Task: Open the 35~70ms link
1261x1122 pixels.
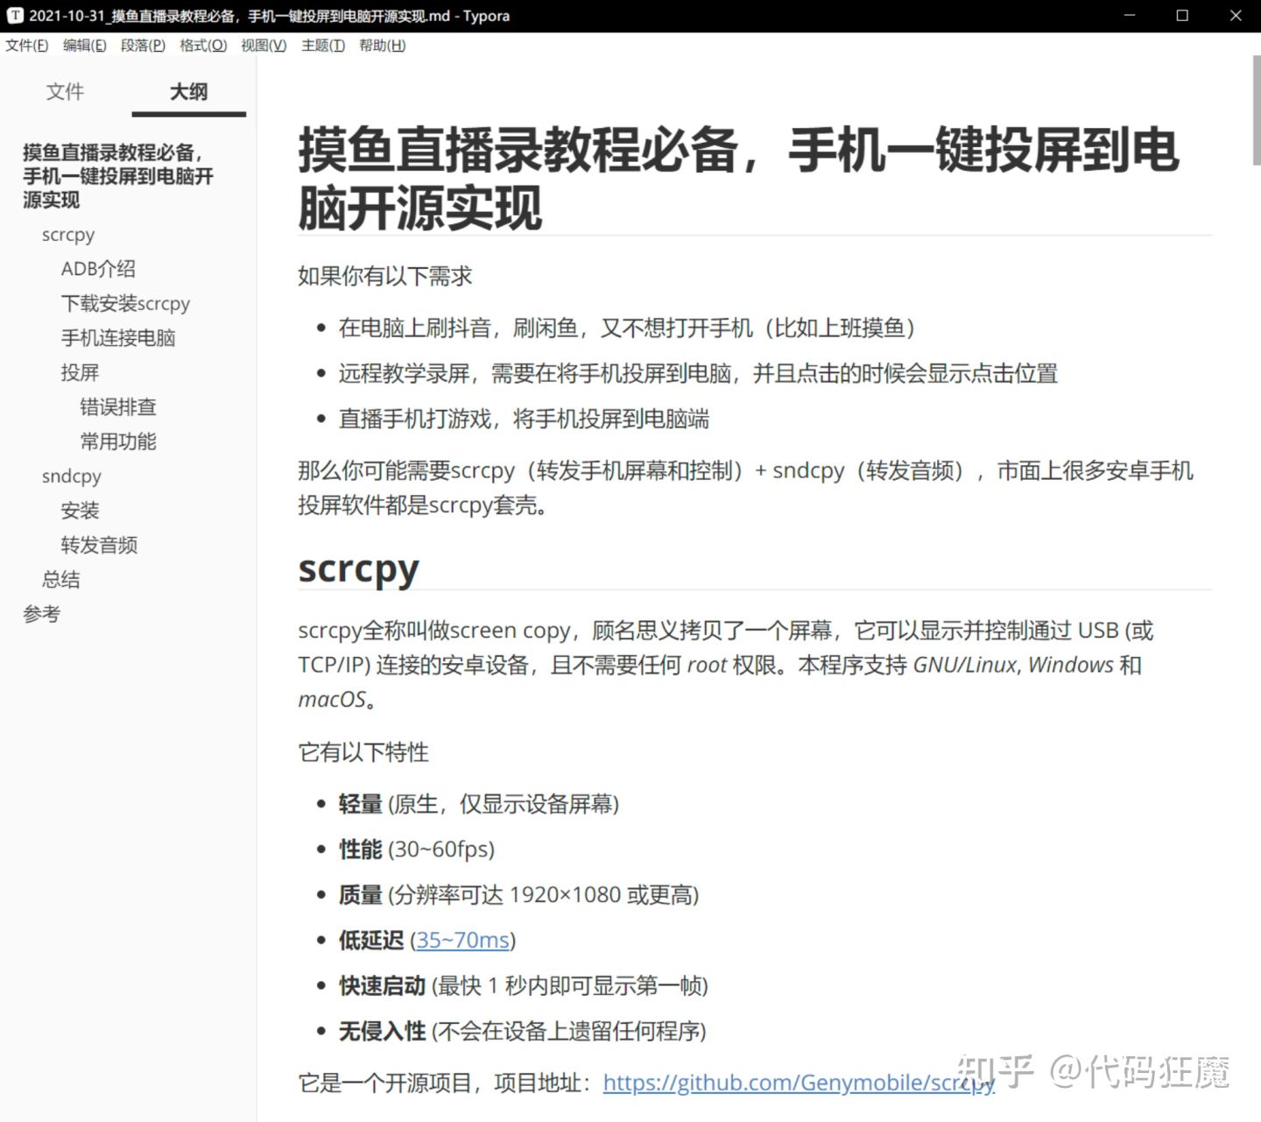Action: point(462,941)
